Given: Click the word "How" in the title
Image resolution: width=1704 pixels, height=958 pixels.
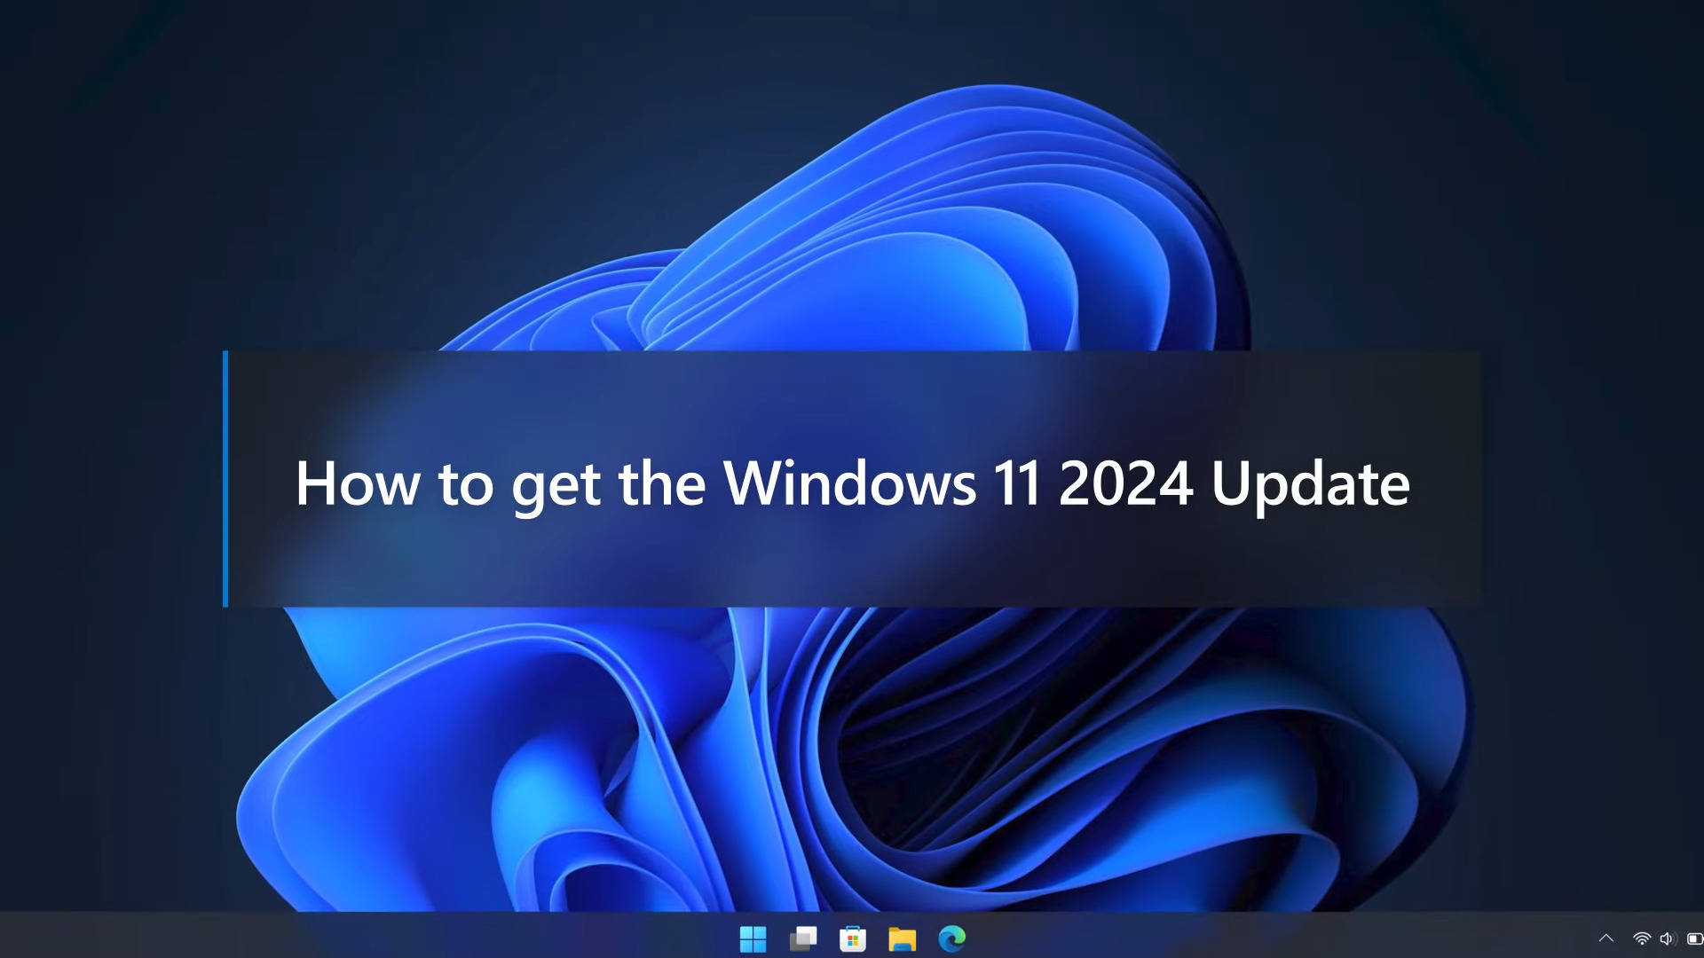Looking at the screenshot, I should pos(358,484).
